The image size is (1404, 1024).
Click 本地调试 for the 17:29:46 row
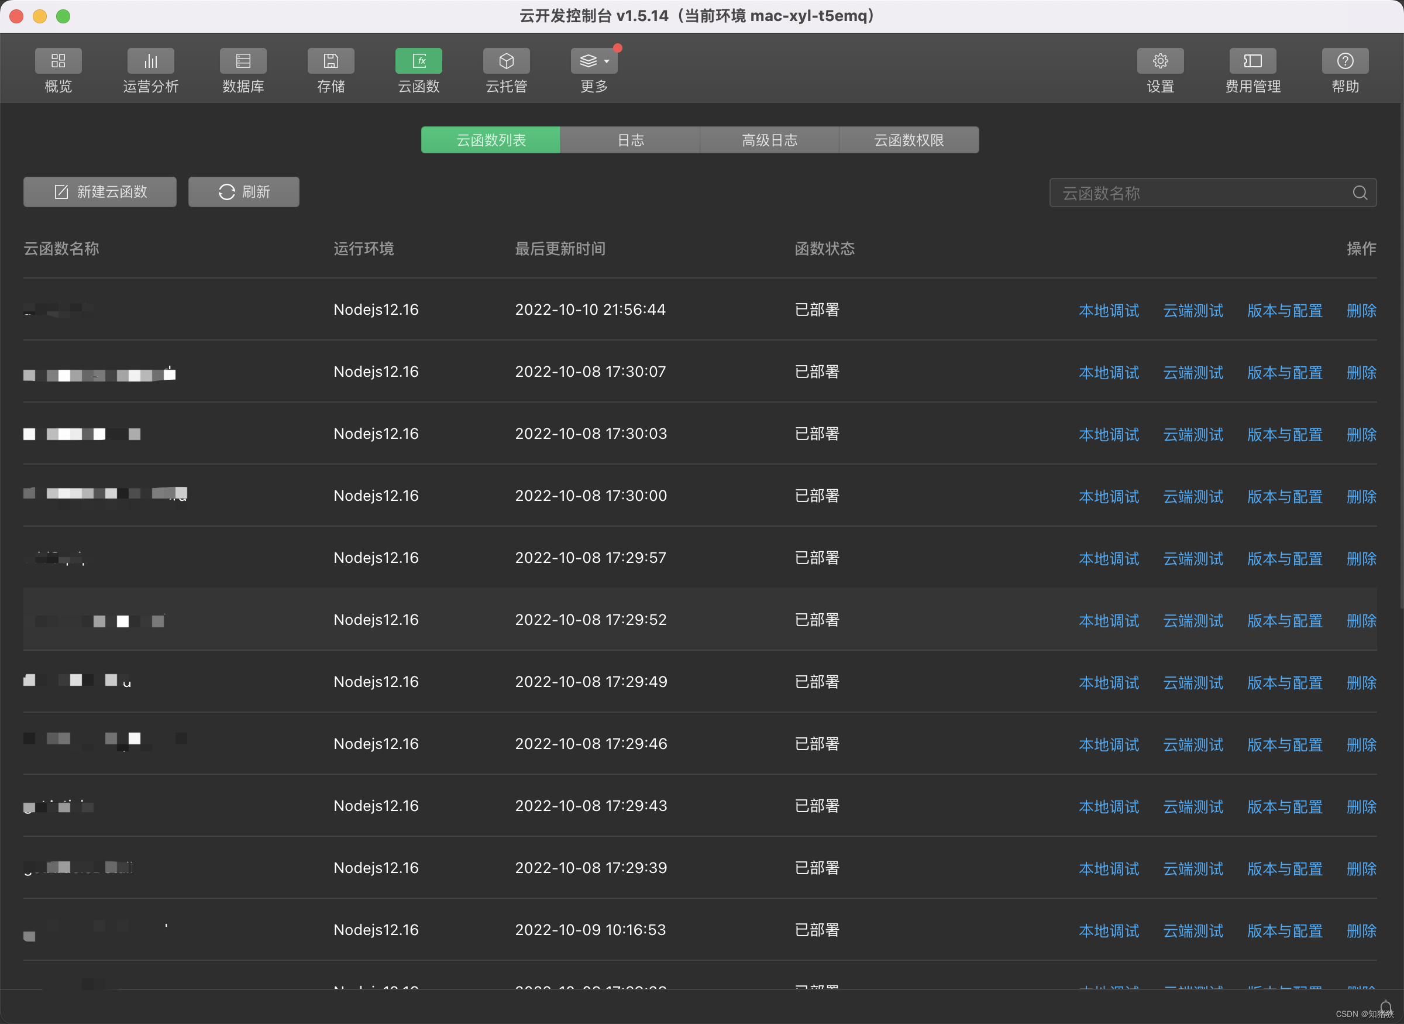click(x=1109, y=744)
